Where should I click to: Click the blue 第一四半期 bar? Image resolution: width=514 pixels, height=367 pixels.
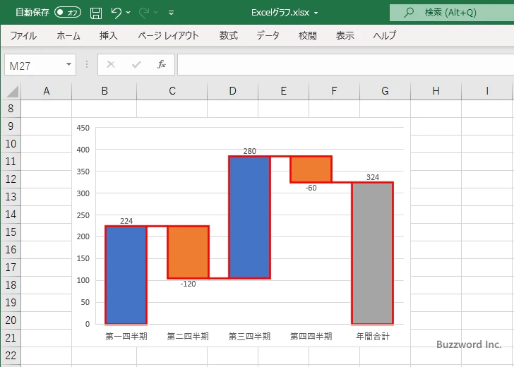pos(126,275)
